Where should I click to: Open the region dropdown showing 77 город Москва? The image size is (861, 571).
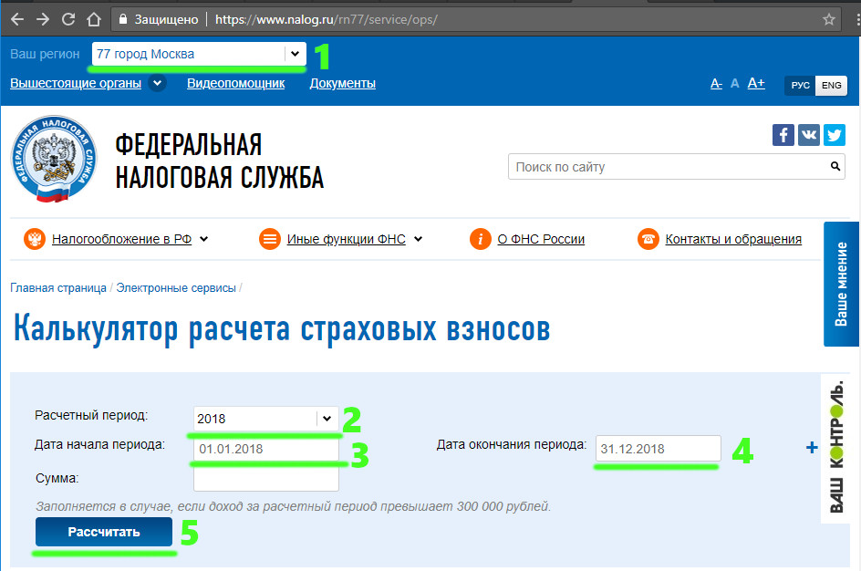[294, 54]
